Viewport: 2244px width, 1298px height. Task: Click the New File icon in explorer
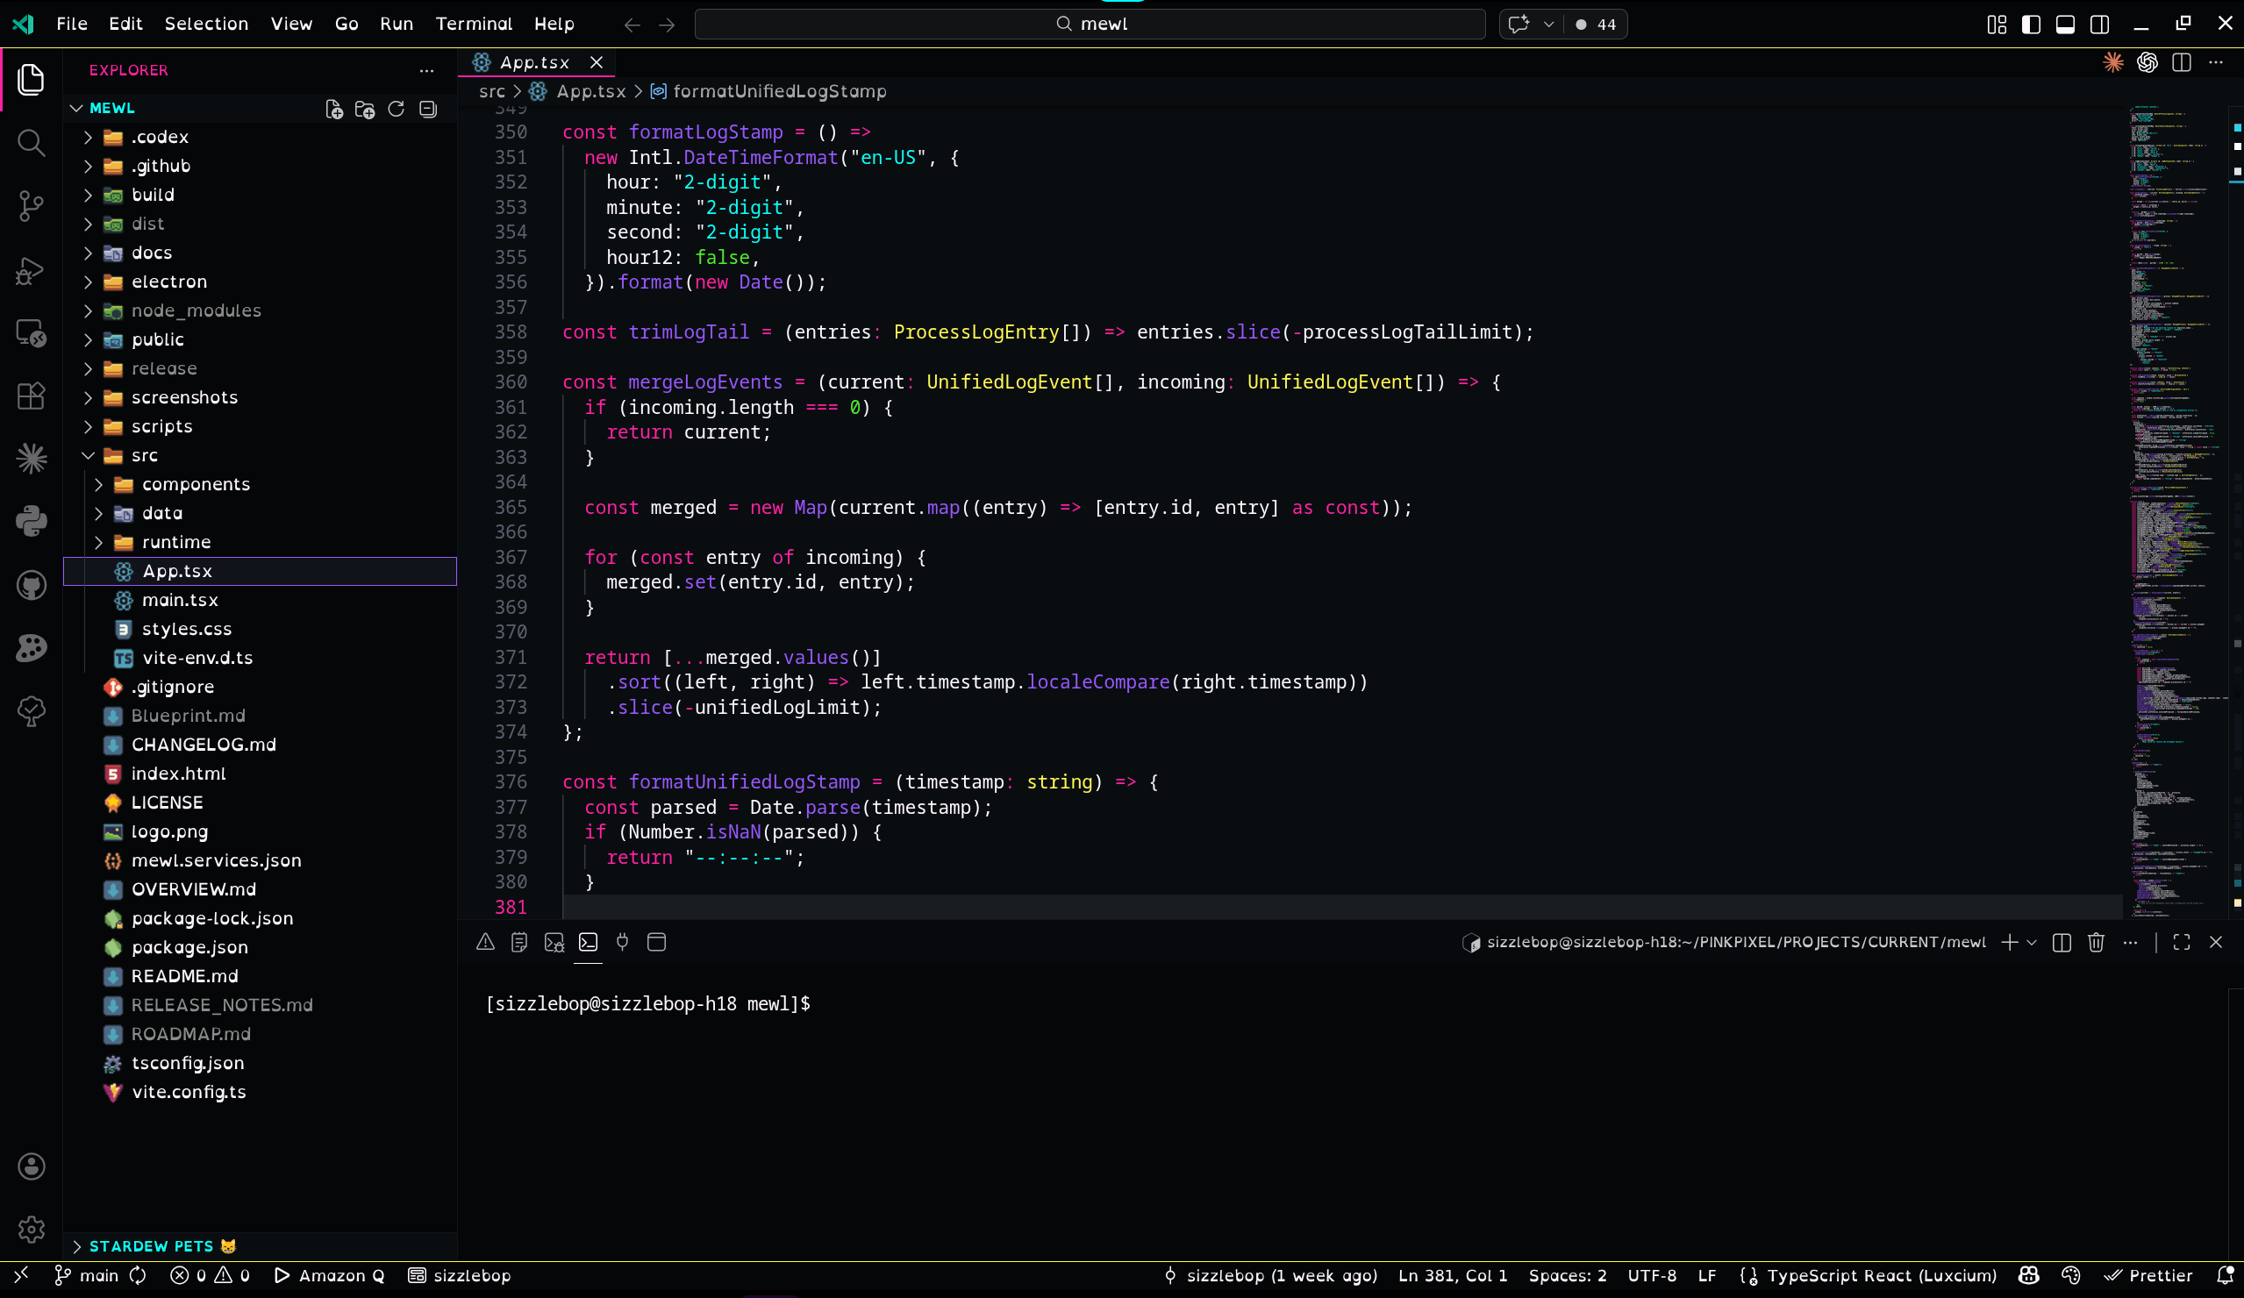[334, 109]
